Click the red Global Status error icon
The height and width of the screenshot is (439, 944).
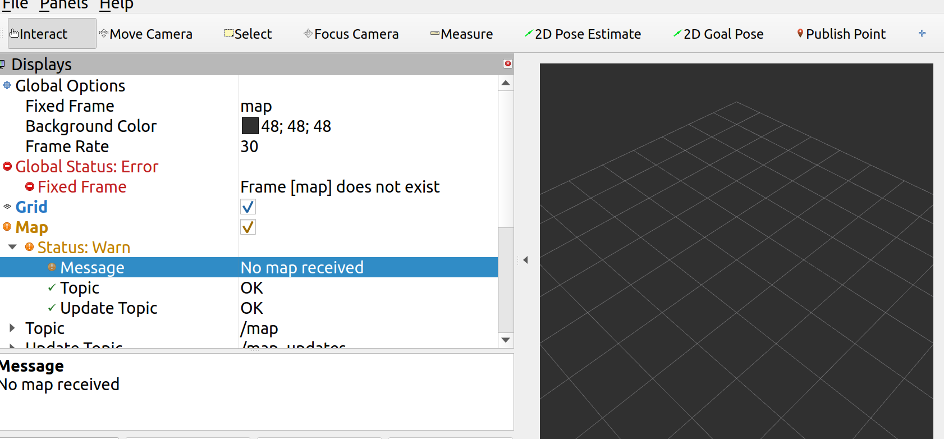7,166
